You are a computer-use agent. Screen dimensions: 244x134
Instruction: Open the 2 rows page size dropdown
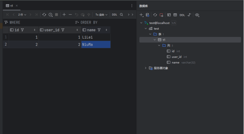click(22, 15)
